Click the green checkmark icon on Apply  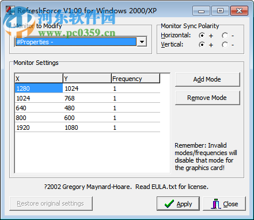pyautogui.click(x=169, y=204)
